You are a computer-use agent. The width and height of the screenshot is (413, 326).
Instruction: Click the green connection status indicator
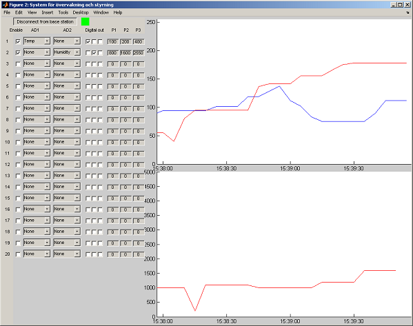(x=85, y=21)
